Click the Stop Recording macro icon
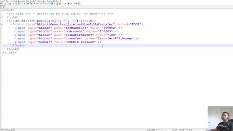233x131 pixels. tap(71, 3)
